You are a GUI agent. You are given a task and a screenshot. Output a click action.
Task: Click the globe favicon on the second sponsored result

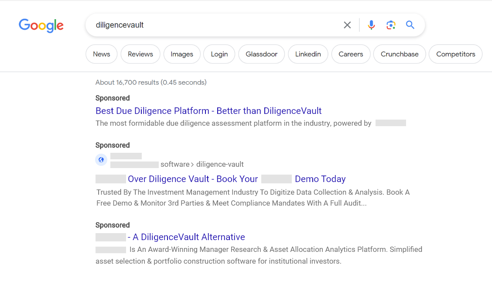tap(101, 160)
